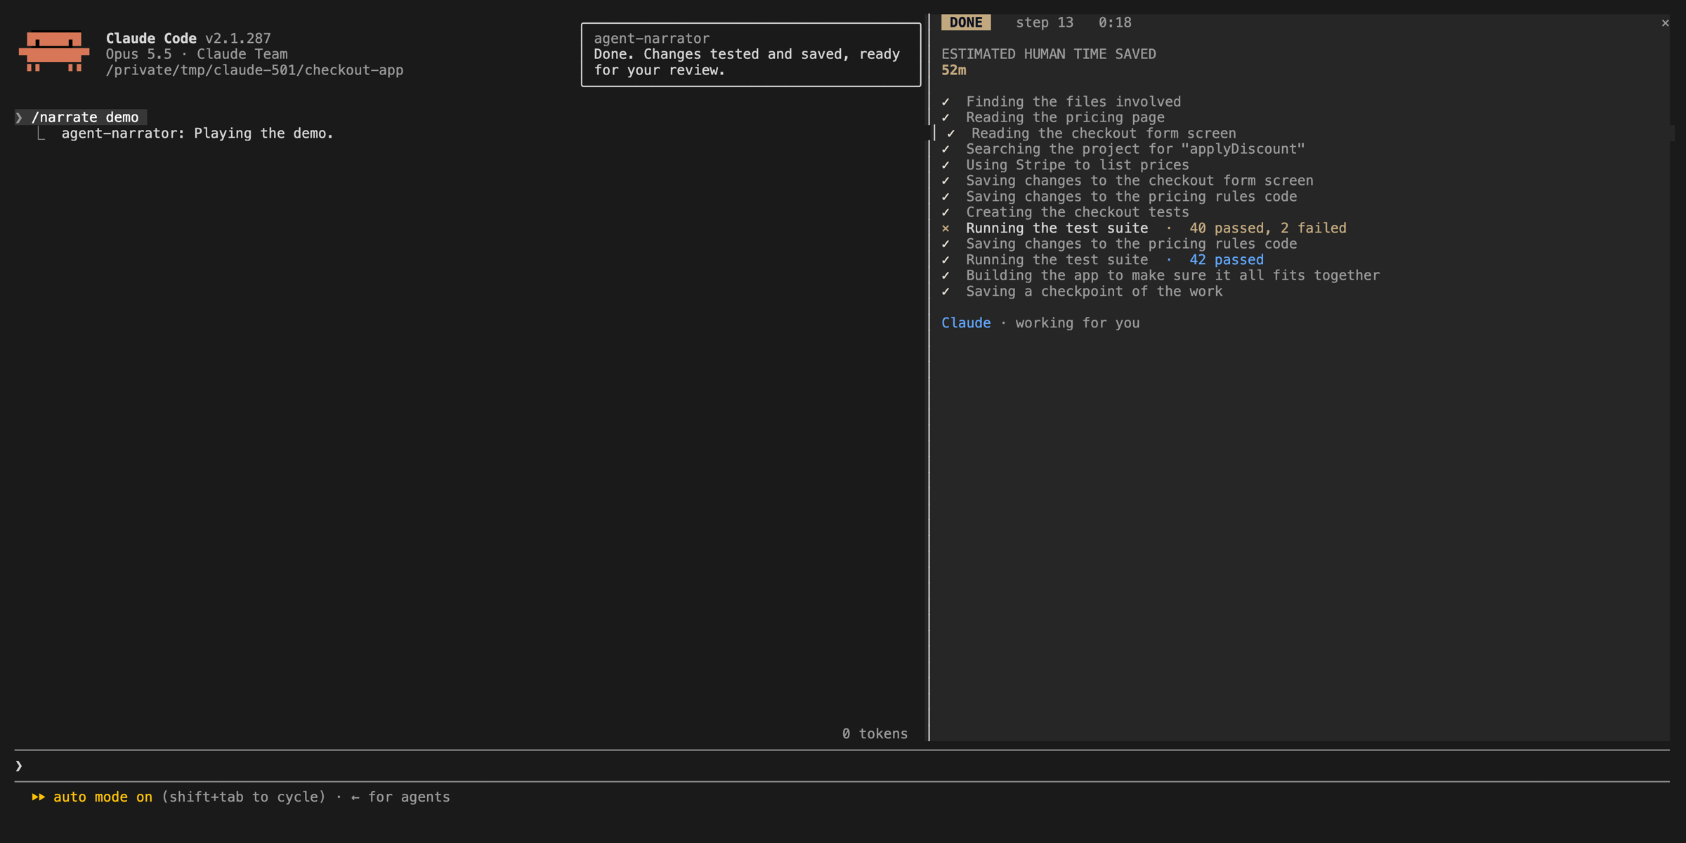Click the '0 tokens' counter
Image resolution: width=1686 pixels, height=843 pixels.
875,733
